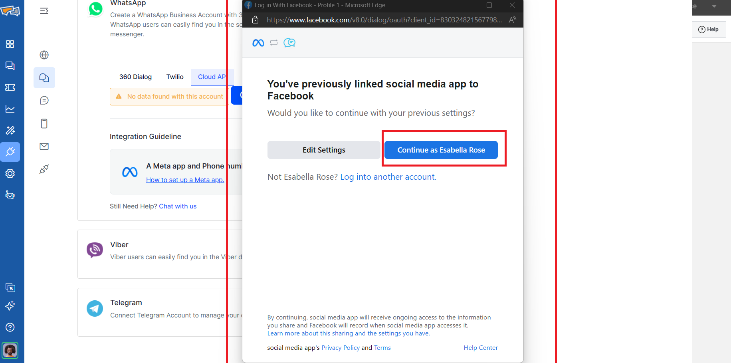This screenshot has height=363, width=731.
Task: Open the email envelope channel icon
Action: click(44, 146)
